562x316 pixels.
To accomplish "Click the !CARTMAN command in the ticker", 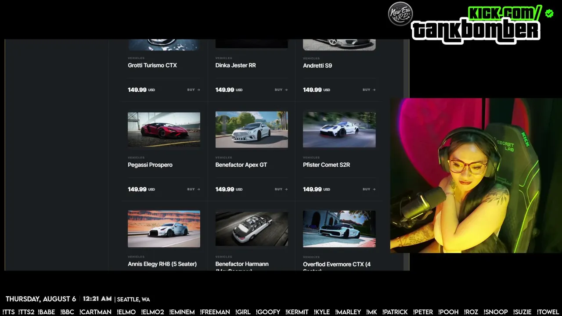I will 95,312.
